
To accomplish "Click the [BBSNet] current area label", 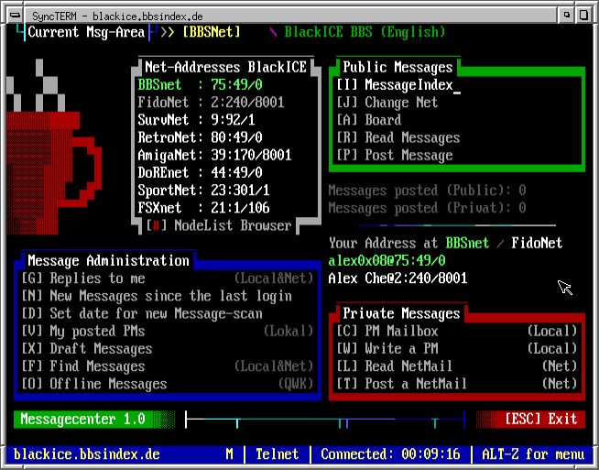I will pyautogui.click(x=212, y=32).
